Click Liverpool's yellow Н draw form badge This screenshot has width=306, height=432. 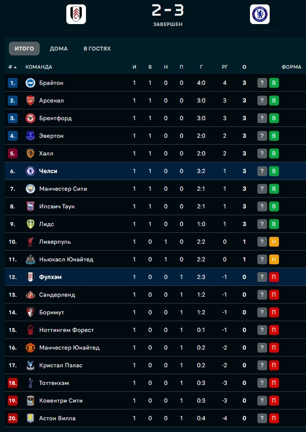(274, 242)
